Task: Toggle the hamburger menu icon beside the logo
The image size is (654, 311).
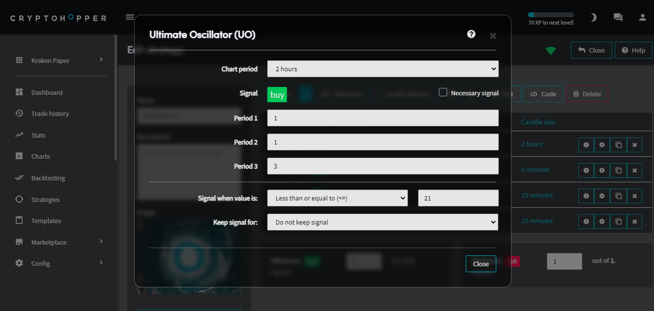Action: tap(130, 17)
